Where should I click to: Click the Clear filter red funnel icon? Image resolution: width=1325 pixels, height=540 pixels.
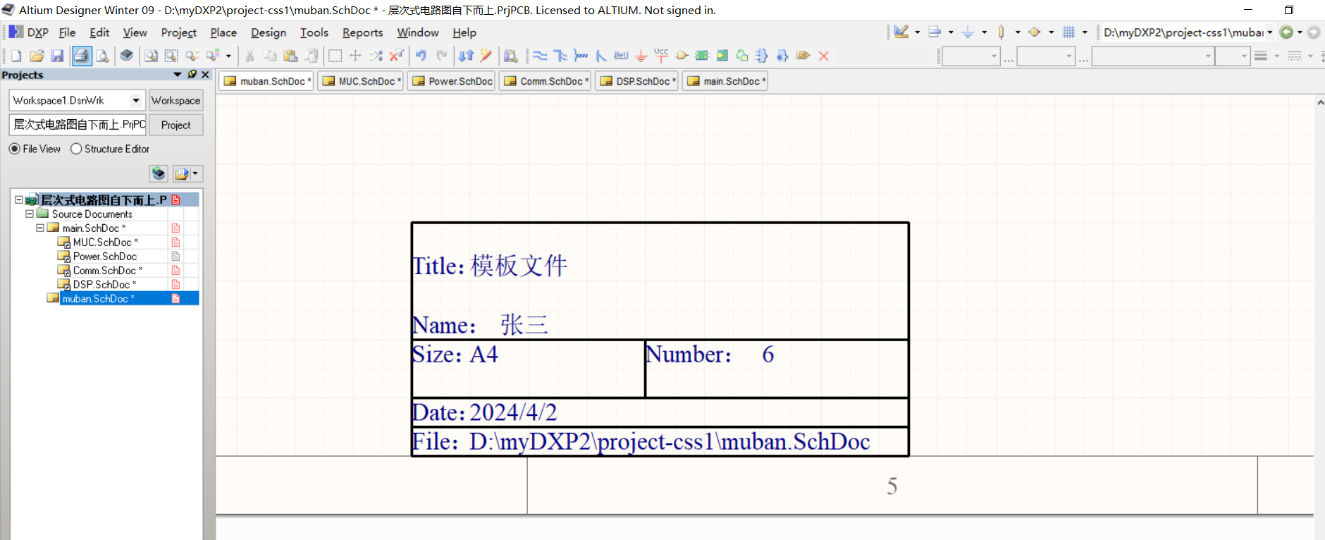coord(397,56)
